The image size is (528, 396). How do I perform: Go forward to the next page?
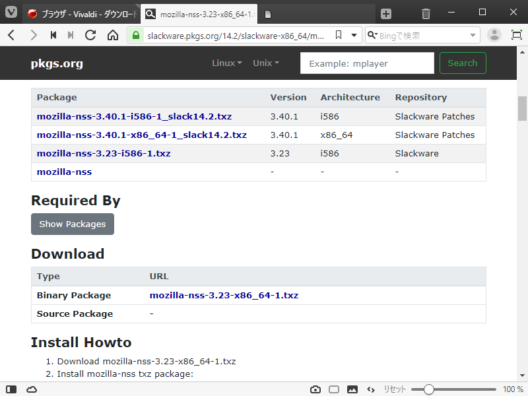coord(34,35)
